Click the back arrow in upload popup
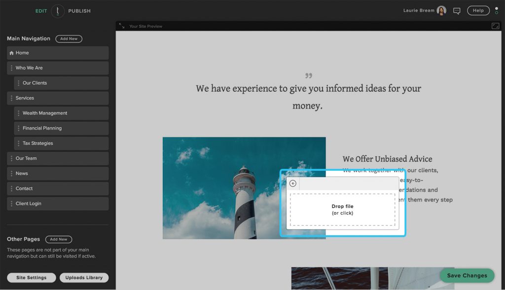505x290 pixels. (293, 183)
